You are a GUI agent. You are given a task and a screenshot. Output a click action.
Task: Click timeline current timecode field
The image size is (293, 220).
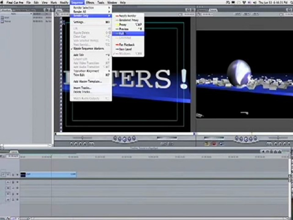13,156
